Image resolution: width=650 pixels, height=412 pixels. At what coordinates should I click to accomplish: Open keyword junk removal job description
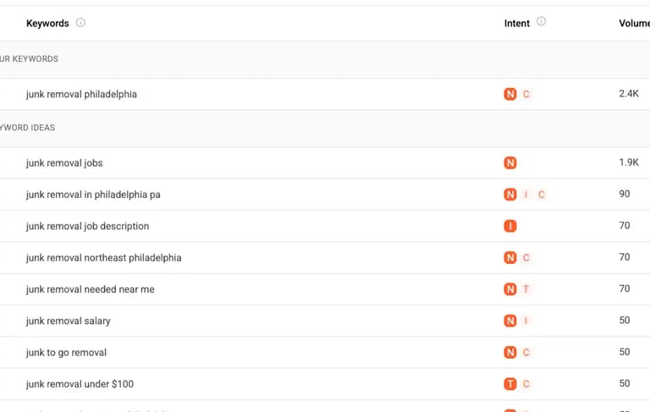click(87, 227)
